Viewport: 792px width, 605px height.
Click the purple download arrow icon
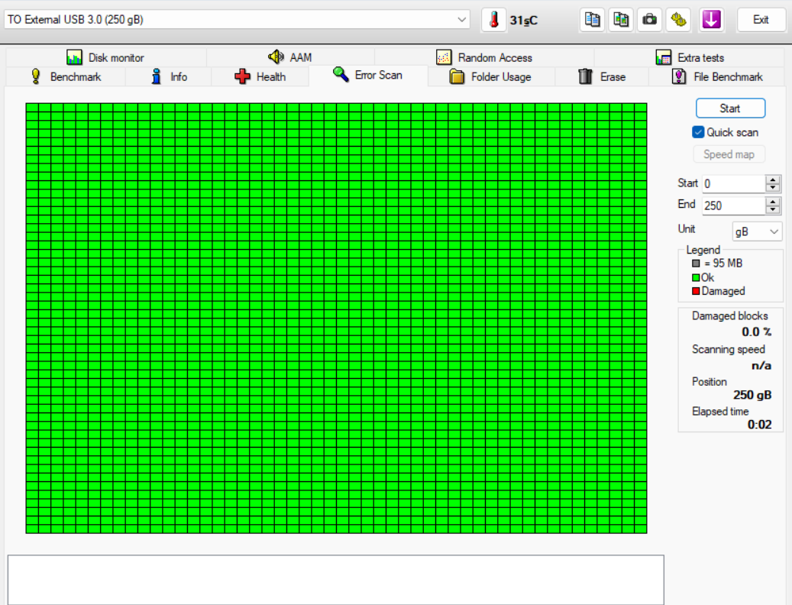pos(711,20)
